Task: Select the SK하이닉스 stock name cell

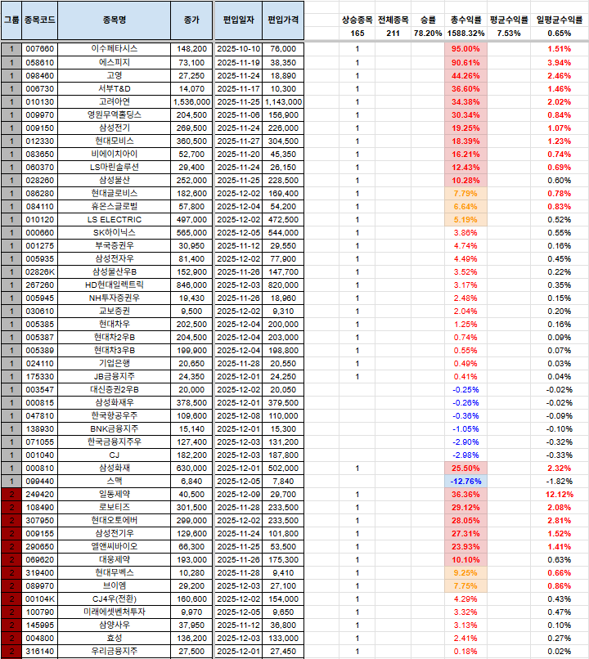Action: tap(114, 232)
